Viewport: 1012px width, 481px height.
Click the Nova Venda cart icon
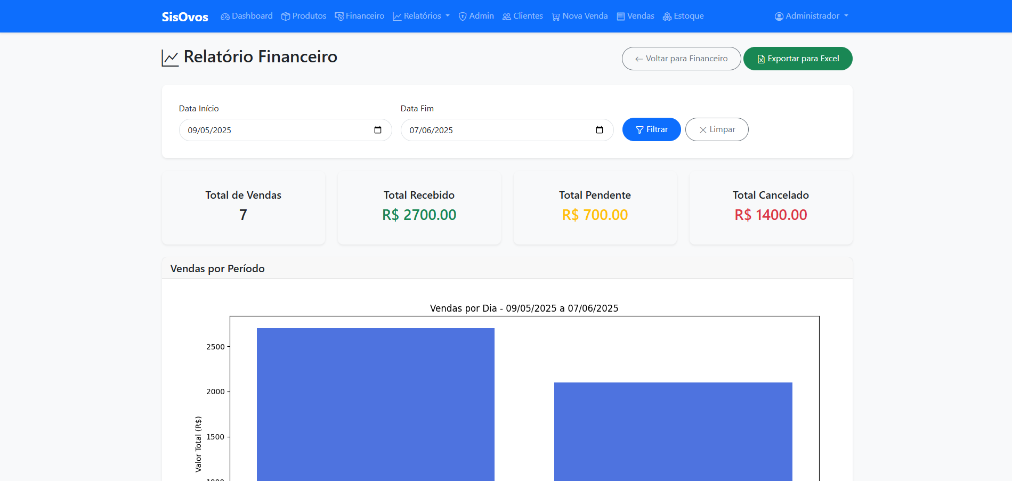point(556,17)
